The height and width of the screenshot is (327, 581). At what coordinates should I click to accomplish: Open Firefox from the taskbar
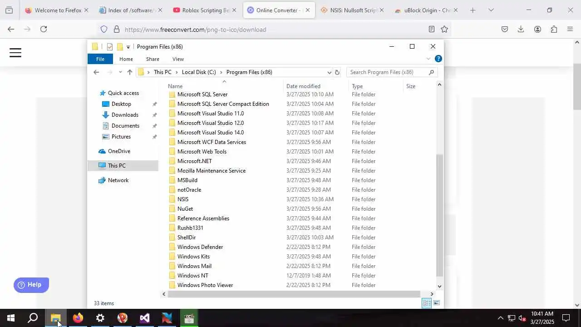click(78, 318)
